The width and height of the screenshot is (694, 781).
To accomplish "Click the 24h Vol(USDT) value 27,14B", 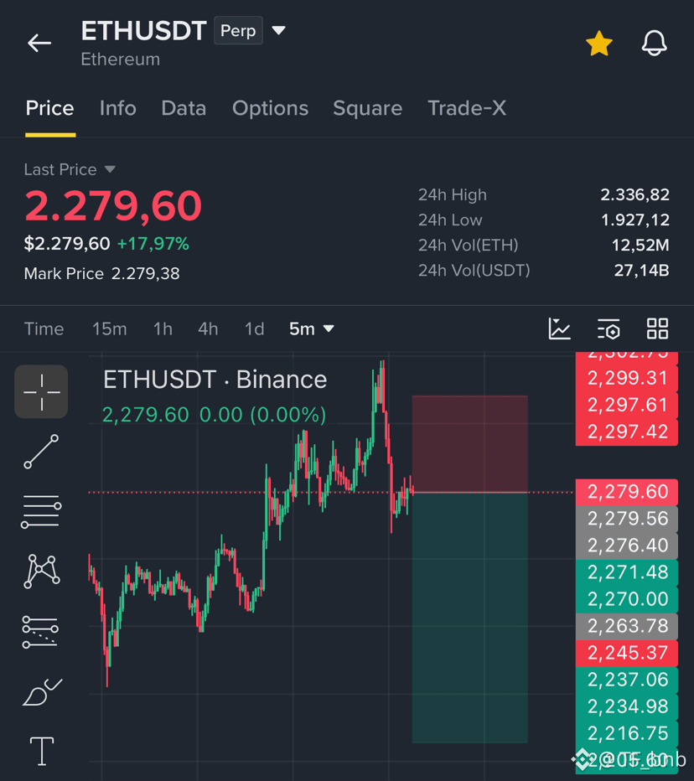I will pyautogui.click(x=642, y=271).
